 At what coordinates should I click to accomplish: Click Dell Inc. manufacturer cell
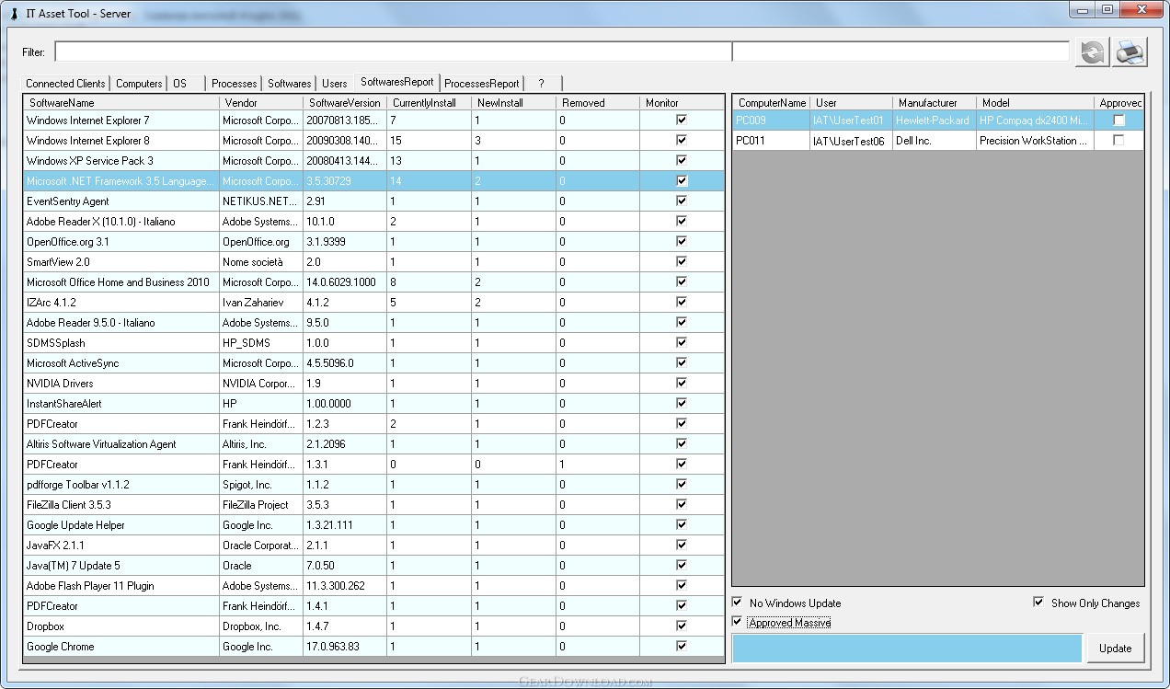point(934,141)
